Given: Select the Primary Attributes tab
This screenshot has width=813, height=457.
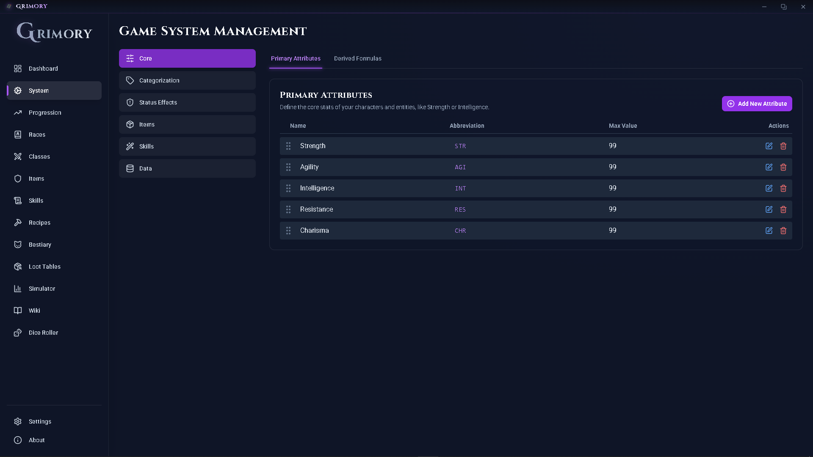Looking at the screenshot, I should coord(296,58).
